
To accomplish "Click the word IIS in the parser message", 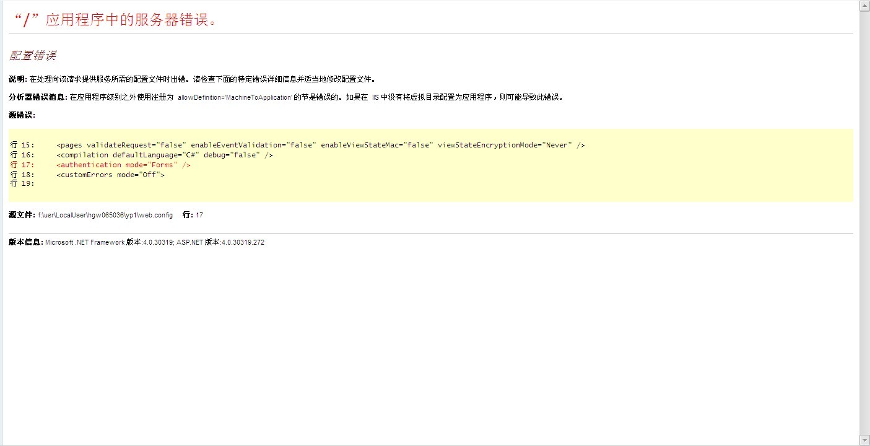I will (x=375, y=98).
